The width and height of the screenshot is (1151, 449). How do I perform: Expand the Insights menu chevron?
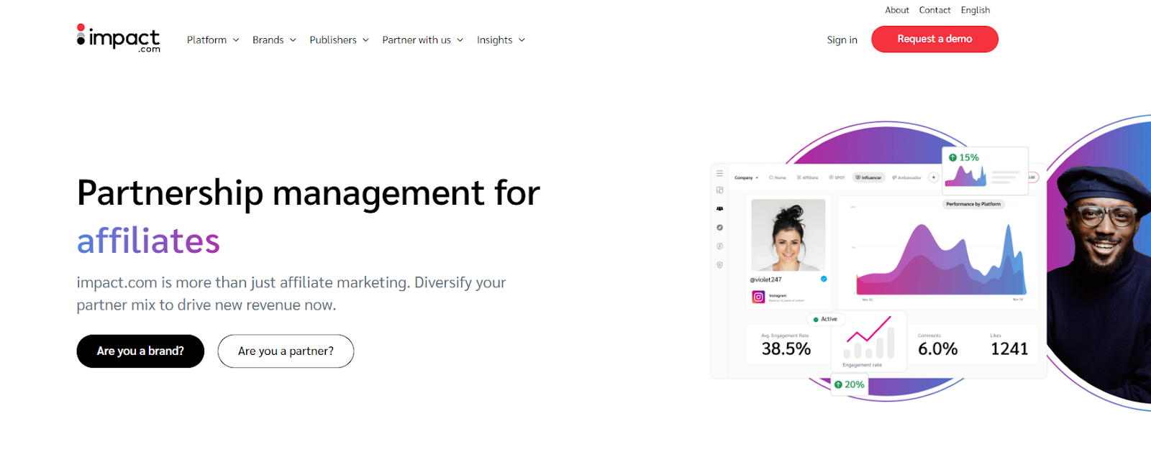522,40
